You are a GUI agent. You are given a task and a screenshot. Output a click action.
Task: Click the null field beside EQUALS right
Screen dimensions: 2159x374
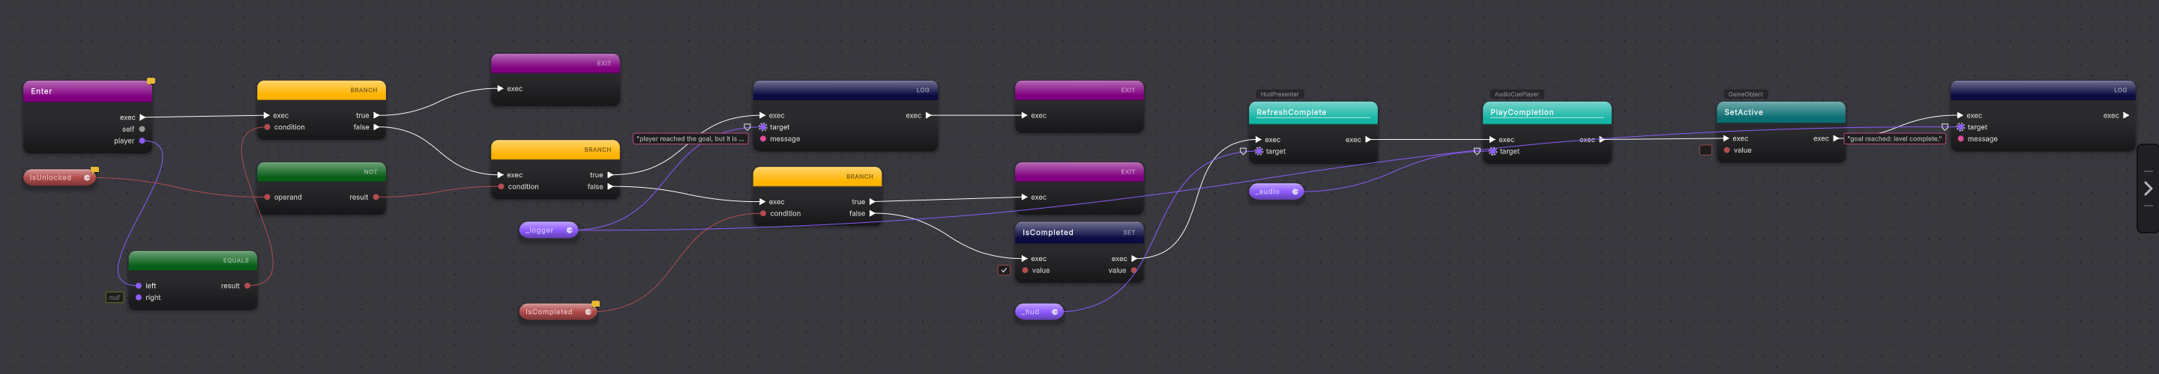[114, 298]
